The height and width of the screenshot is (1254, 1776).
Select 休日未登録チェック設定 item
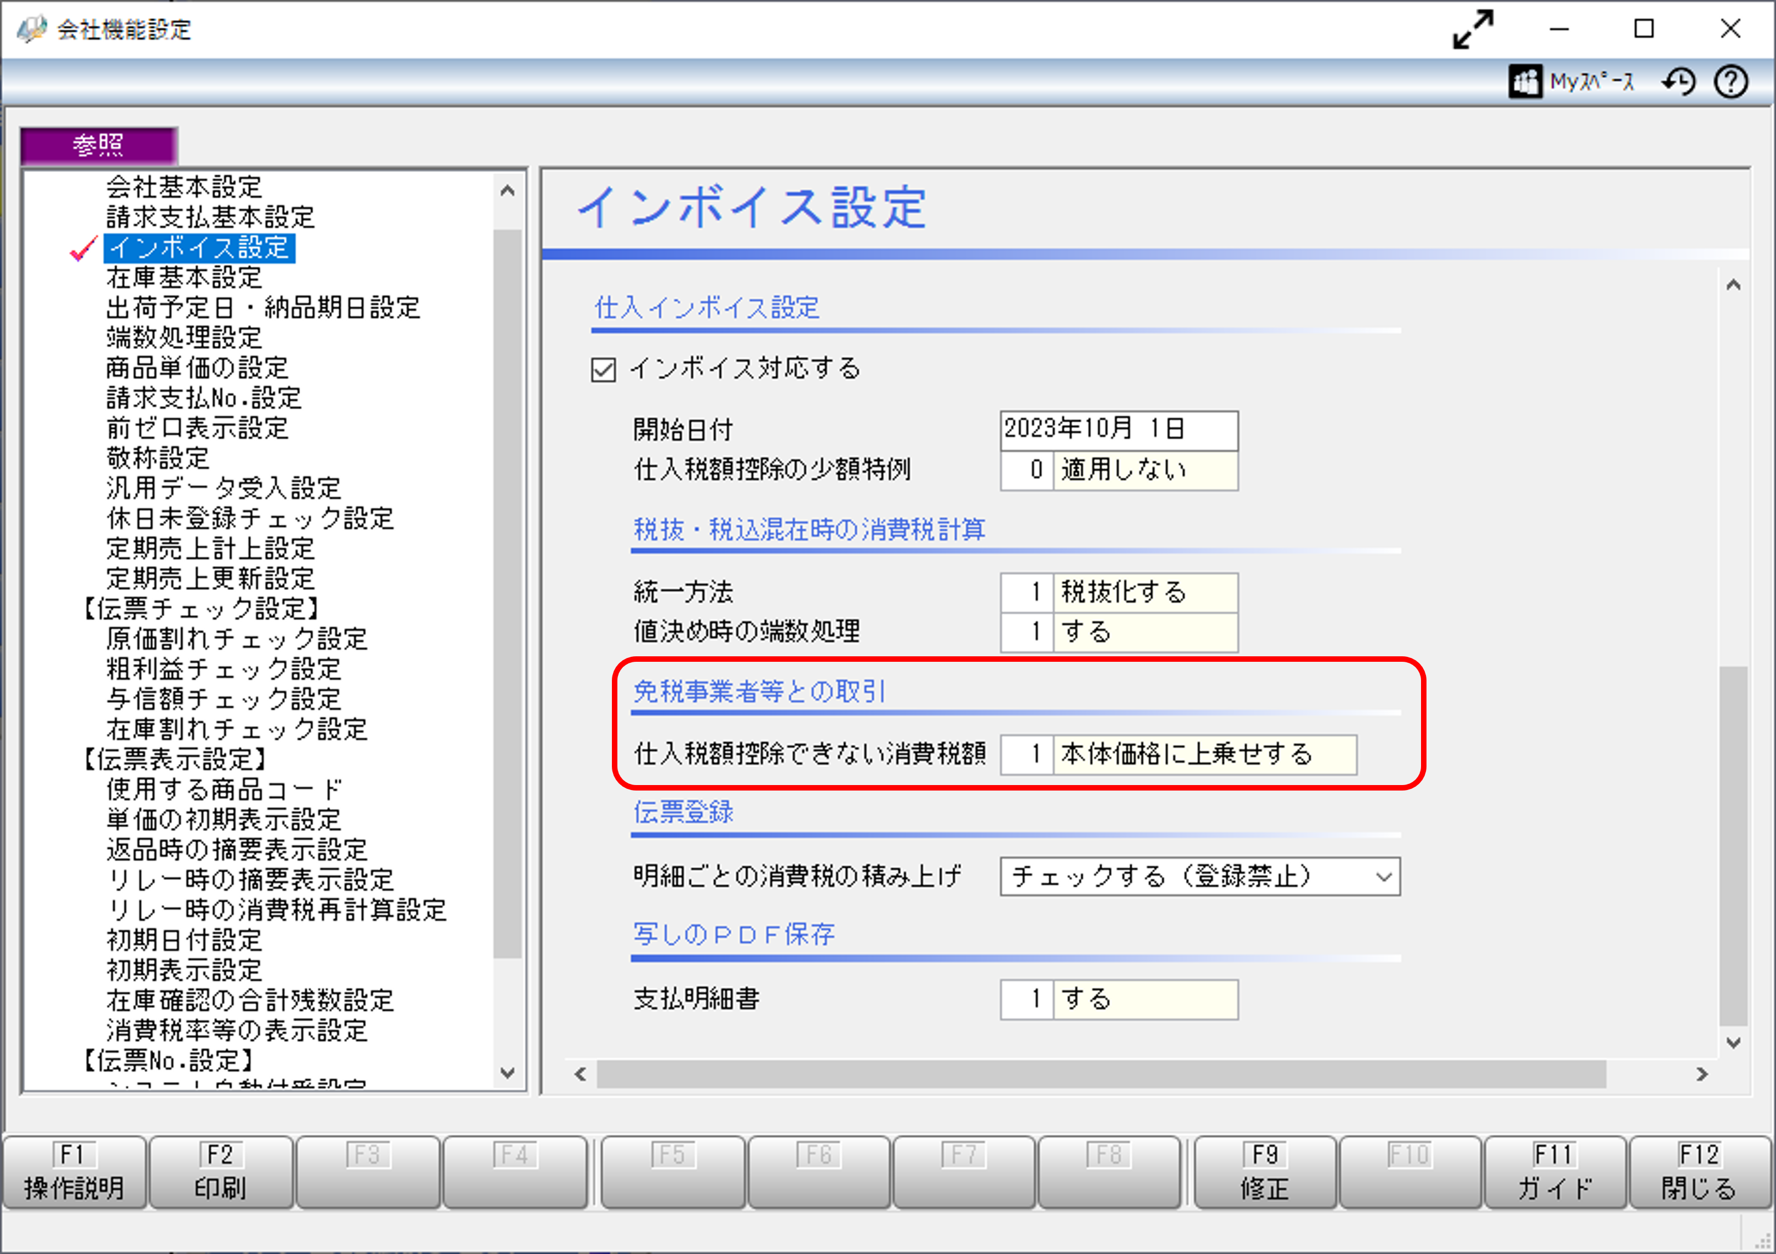pyautogui.click(x=250, y=518)
